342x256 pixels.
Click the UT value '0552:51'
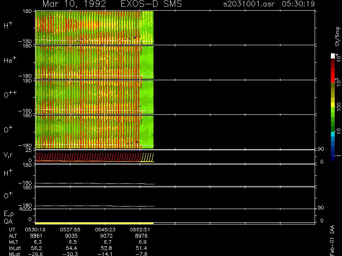click(x=140, y=230)
